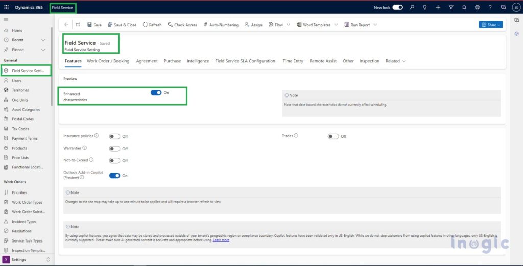Screen dimensions: 523x266
Task: Switch to the Remote Assist tab
Action: pyautogui.click(x=323, y=61)
